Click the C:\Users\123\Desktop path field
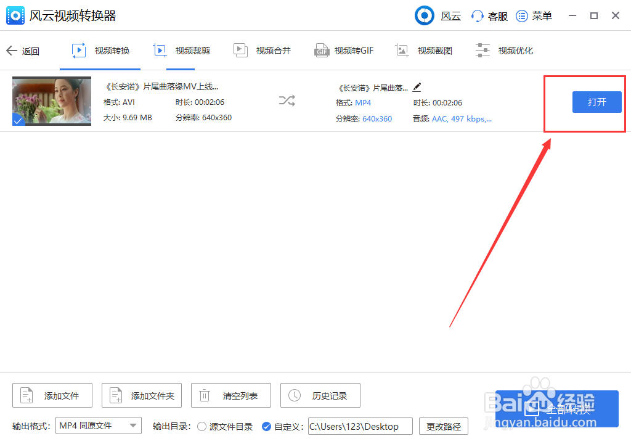This screenshot has width=631, height=444. (x=360, y=426)
